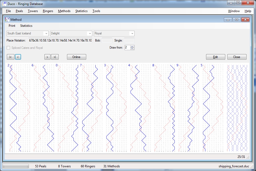The width and height of the screenshot is (256, 171).
Task: Restore the Method child window
Action: coord(237,20)
